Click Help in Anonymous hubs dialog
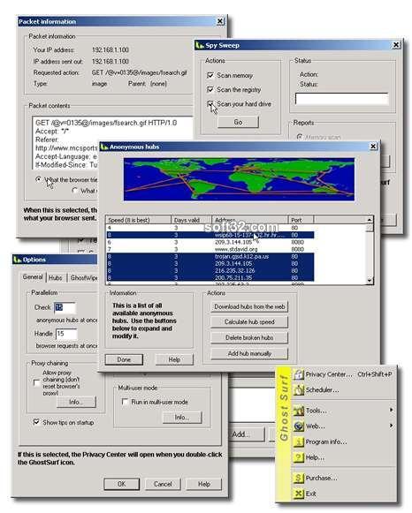Viewport: 412px width, 513px height. tap(174, 359)
